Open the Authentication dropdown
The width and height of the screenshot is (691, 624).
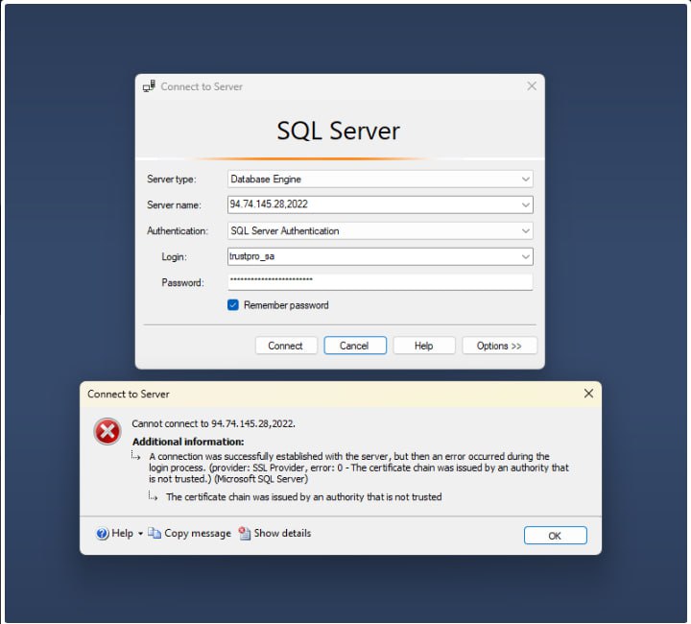[525, 231]
